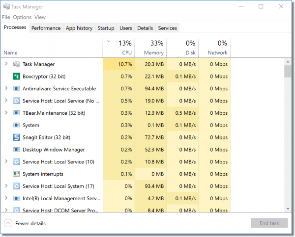Click the System interrupts icon

coord(16,174)
